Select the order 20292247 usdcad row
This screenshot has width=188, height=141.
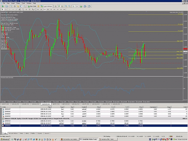coord(94,109)
